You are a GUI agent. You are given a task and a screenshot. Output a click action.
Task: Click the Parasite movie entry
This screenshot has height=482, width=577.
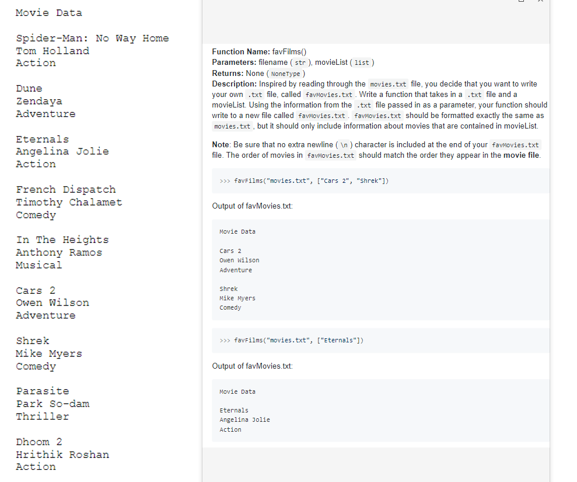pyautogui.click(x=43, y=391)
